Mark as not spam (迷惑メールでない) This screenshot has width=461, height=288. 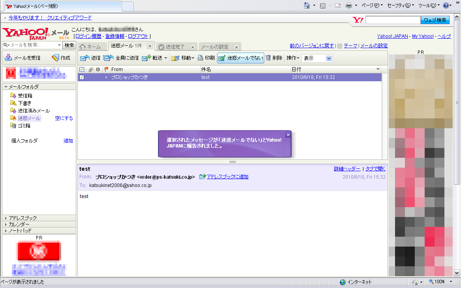241,58
